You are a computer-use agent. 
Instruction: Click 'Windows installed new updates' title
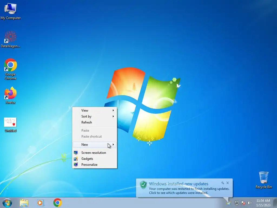coord(179,184)
